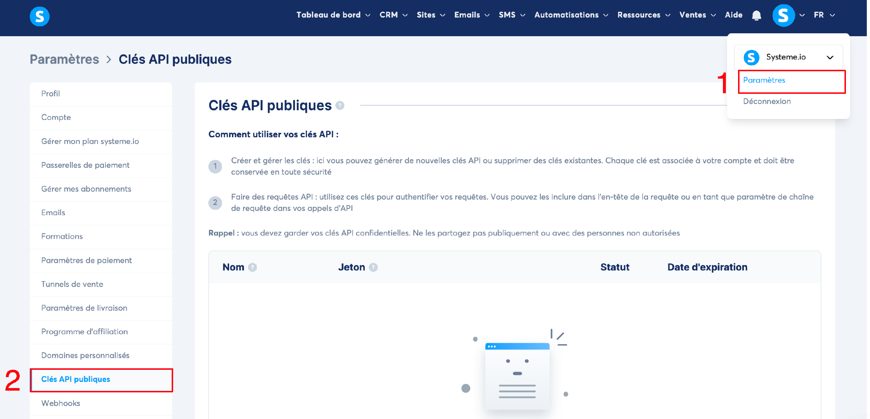Click the help icon next to Jeton
The image size is (870, 419).
(x=373, y=267)
